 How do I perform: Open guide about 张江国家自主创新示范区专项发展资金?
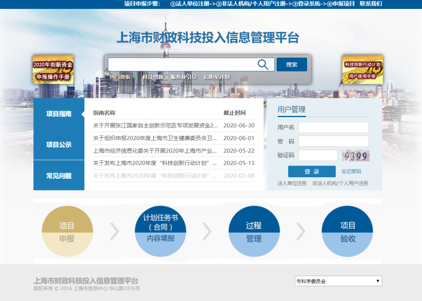tap(156, 126)
